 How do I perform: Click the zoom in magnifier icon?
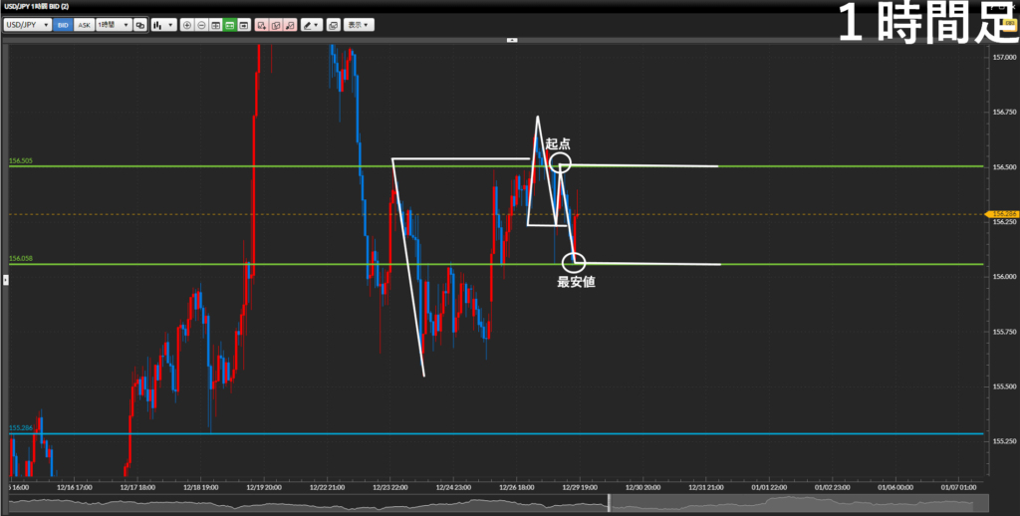click(187, 25)
